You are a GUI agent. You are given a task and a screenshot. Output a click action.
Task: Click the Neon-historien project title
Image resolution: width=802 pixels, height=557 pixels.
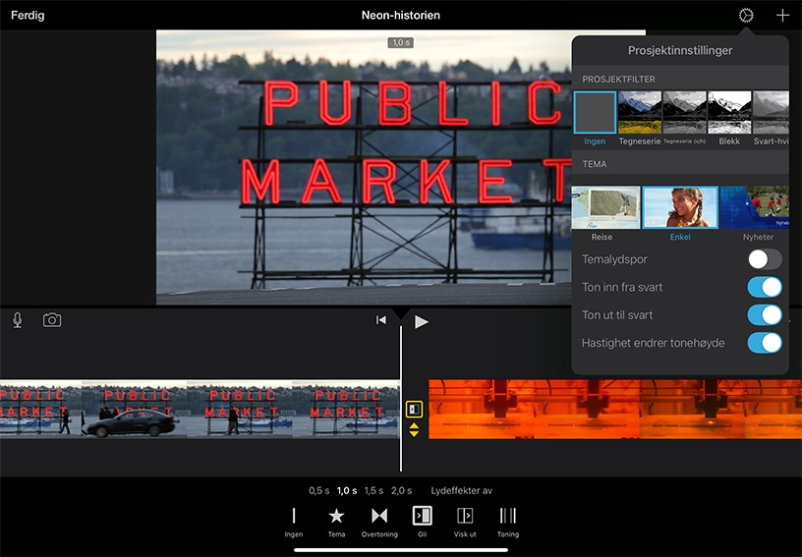click(x=400, y=16)
